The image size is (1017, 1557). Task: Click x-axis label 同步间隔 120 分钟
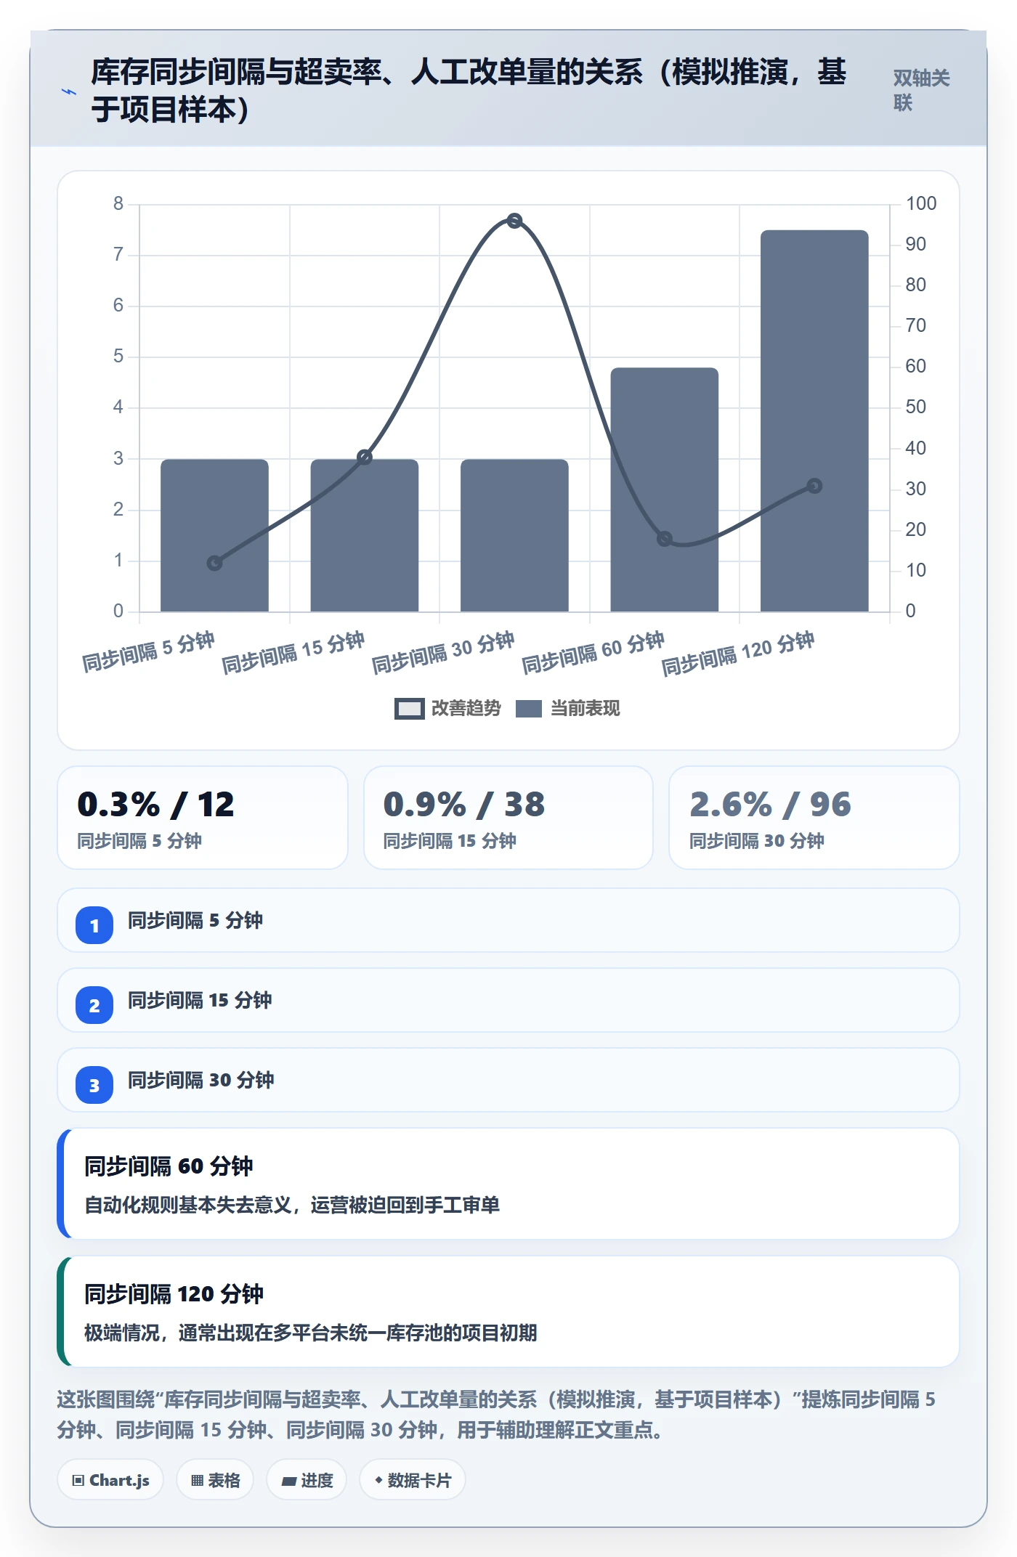point(737,653)
